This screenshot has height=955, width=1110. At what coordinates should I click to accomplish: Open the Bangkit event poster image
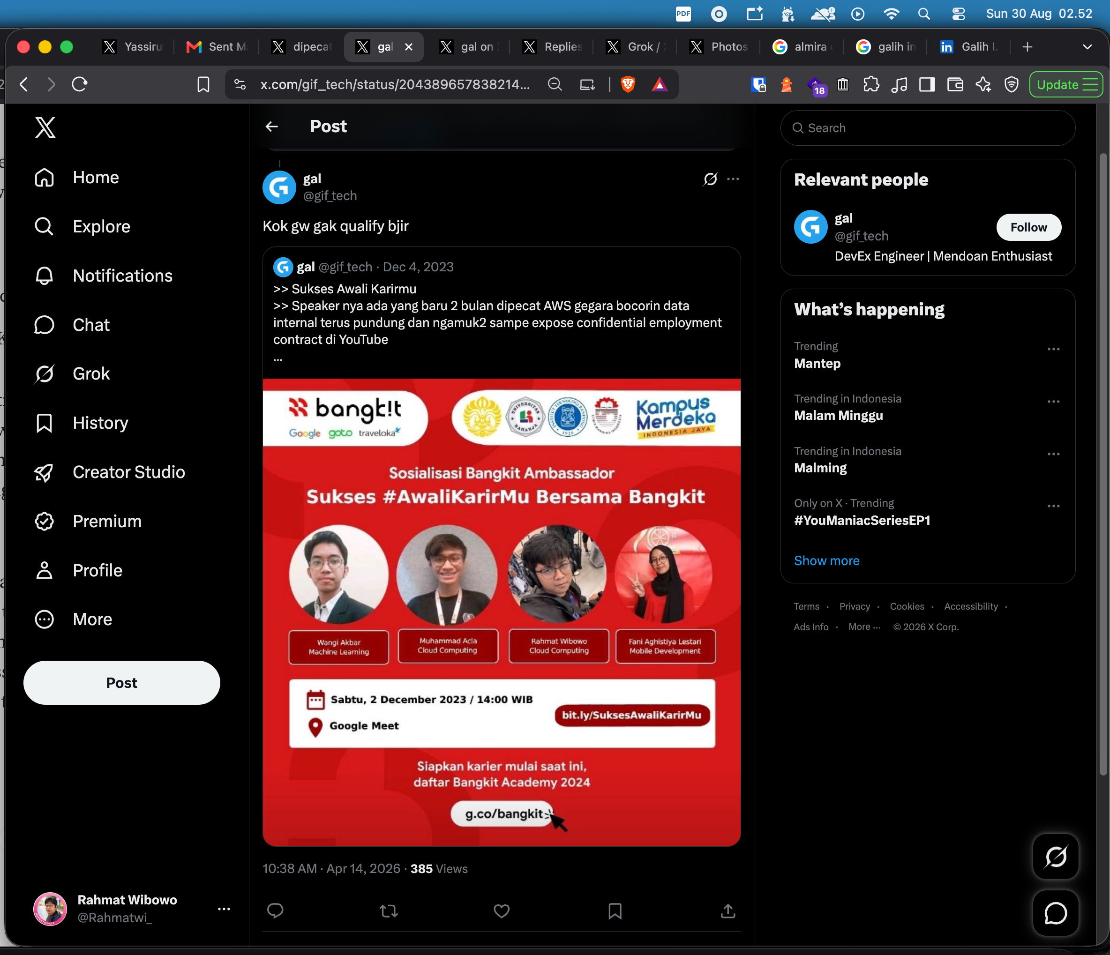tap(502, 612)
